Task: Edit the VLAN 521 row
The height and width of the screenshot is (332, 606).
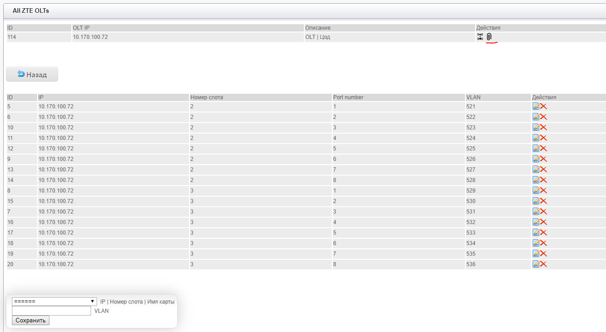Action: point(536,106)
